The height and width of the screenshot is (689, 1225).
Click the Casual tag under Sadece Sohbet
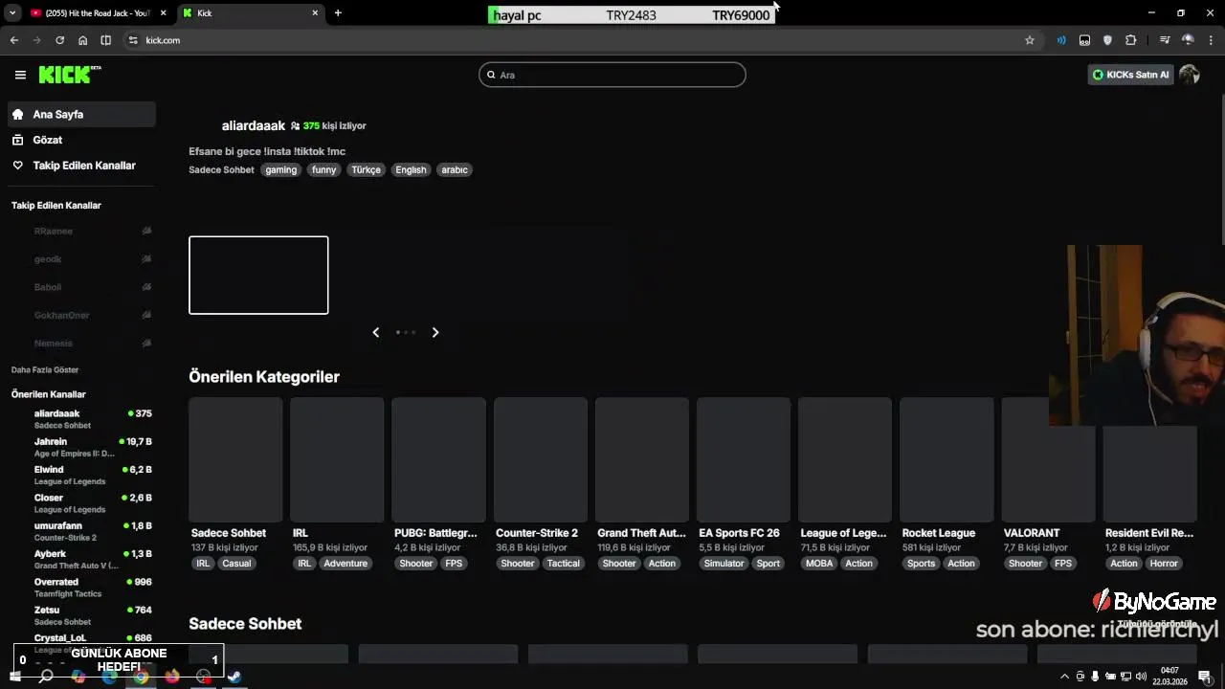pyautogui.click(x=236, y=564)
